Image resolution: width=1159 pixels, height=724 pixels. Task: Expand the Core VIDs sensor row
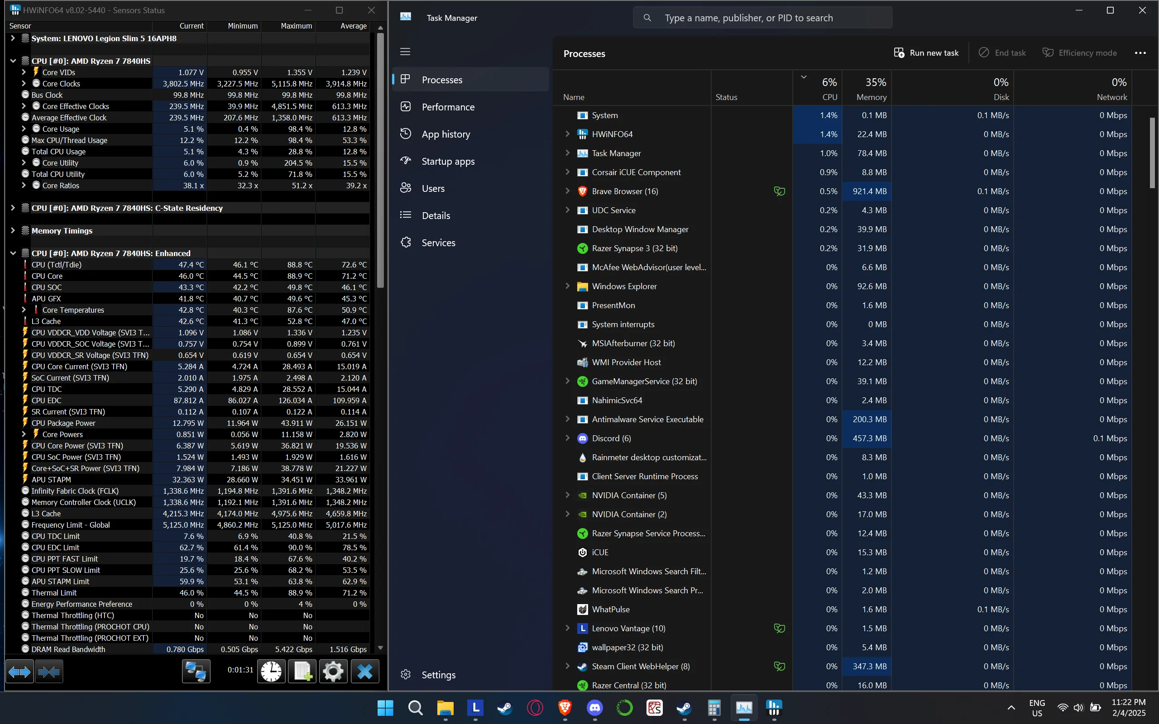[x=24, y=72]
